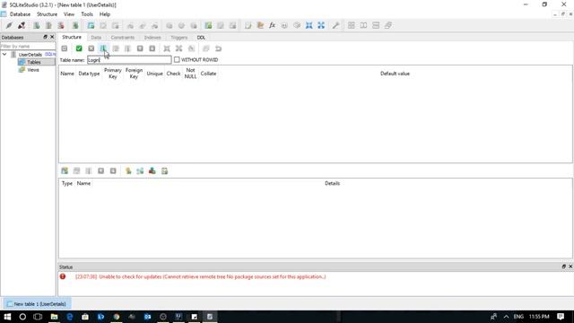Click the Export toolbar icon with blue outward arrows
Viewport: 574px width, 323px height.
pyautogui.click(x=321, y=25)
